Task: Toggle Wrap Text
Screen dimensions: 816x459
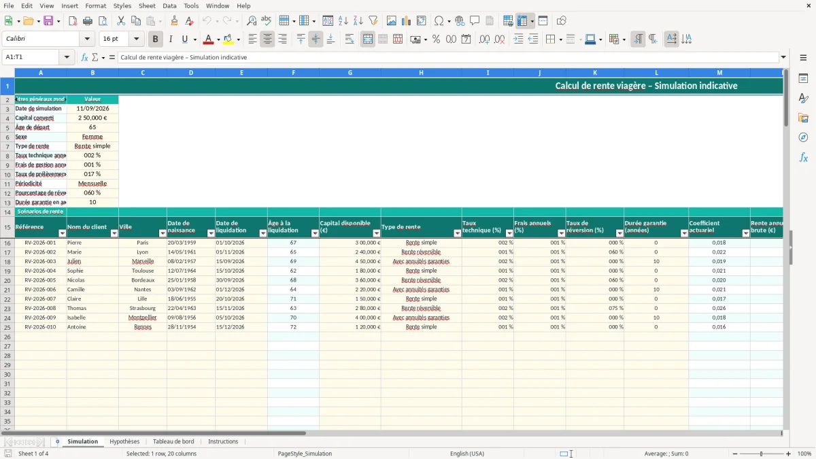Action: [350, 39]
